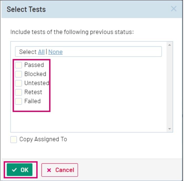Viewport: 184px width, 181px height.
Task: Click the All link to select every status
Action: coord(41,52)
